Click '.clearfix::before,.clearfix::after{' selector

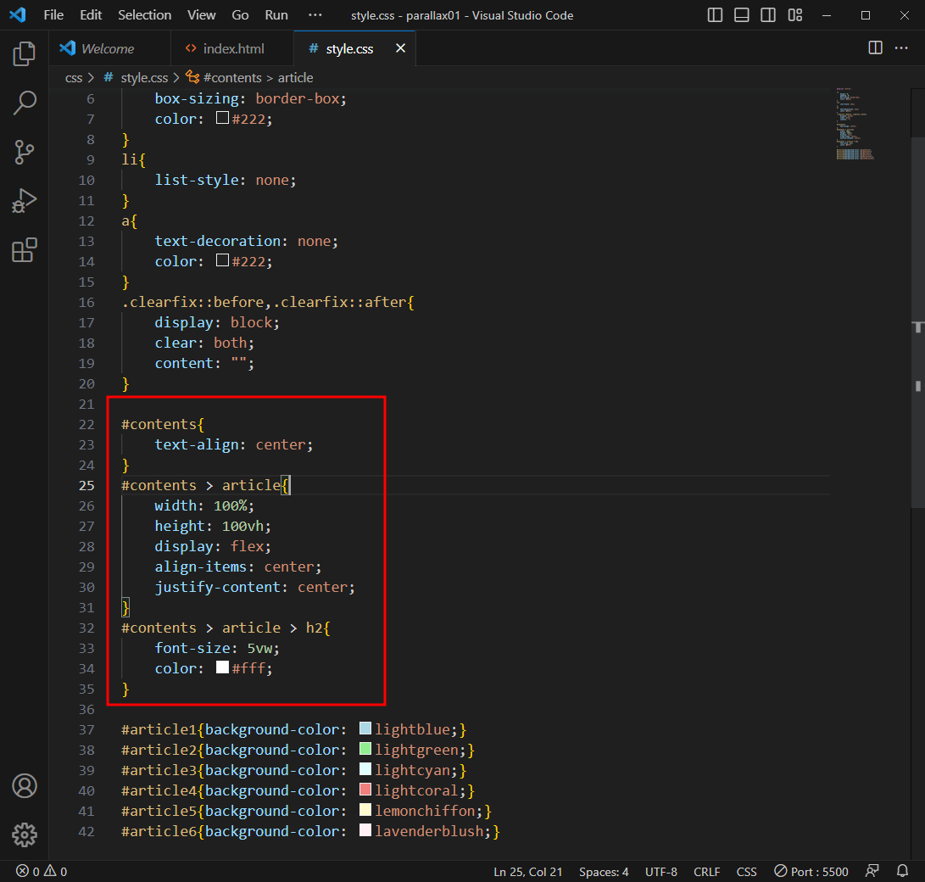[x=268, y=302]
